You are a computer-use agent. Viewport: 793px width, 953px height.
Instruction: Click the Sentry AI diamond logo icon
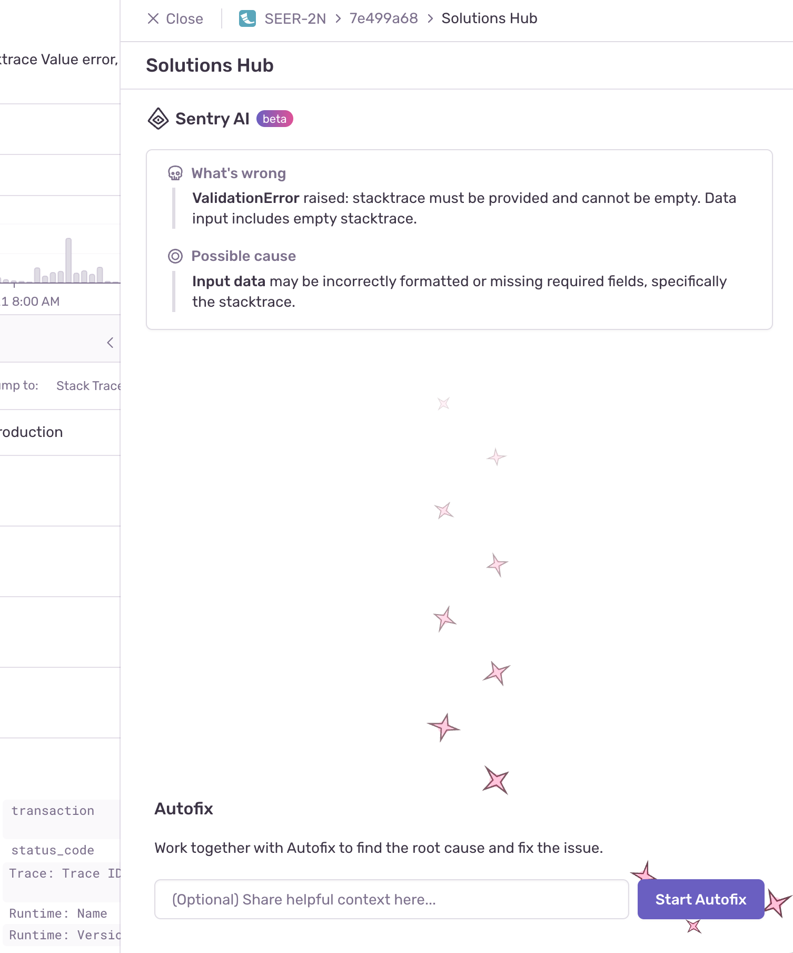point(158,119)
